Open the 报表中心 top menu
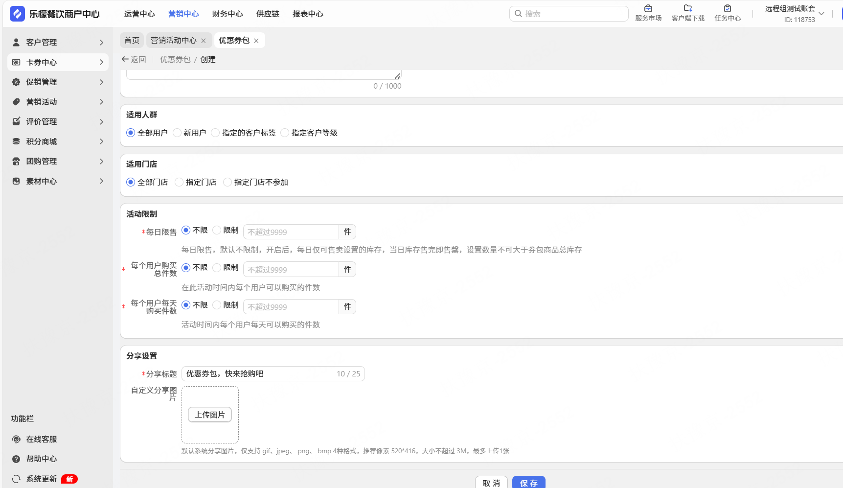The width and height of the screenshot is (843, 488). pos(308,14)
